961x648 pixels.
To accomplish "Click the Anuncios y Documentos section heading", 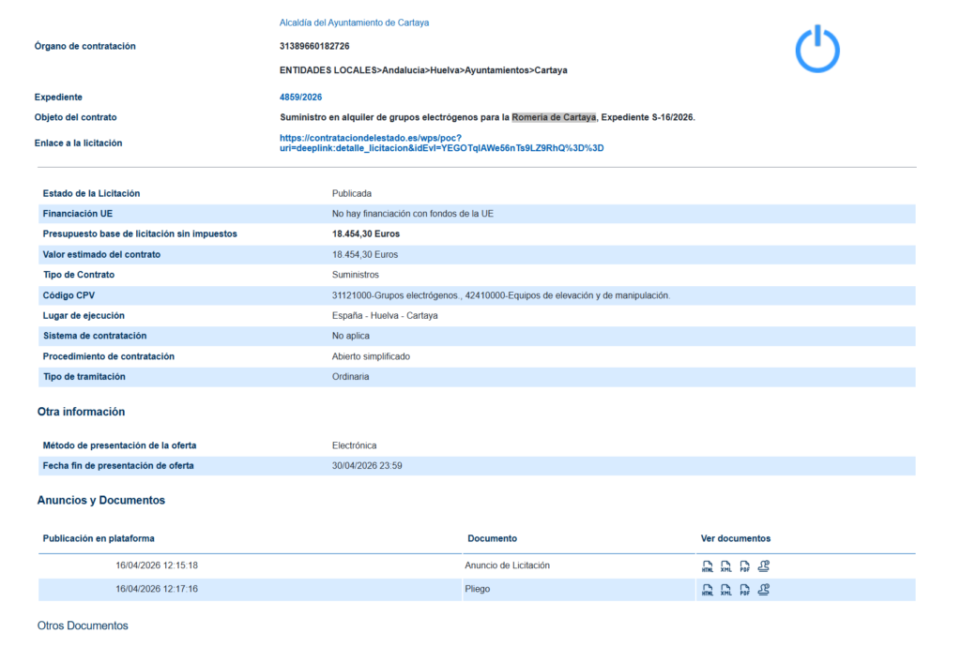I will (x=101, y=501).
